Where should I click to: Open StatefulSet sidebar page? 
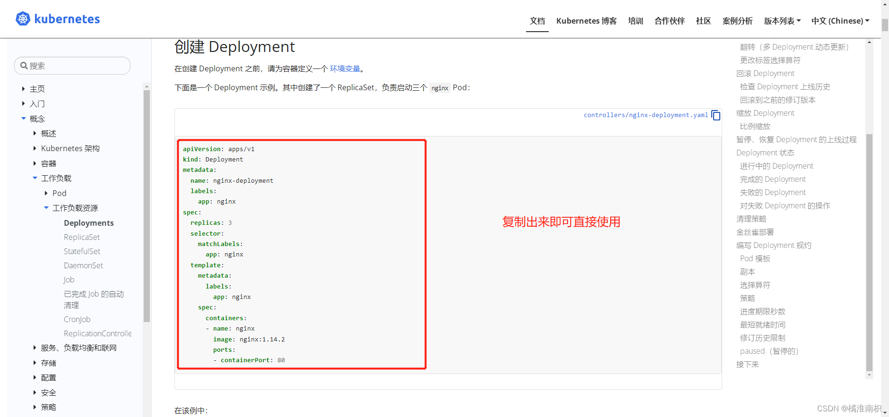tap(82, 251)
